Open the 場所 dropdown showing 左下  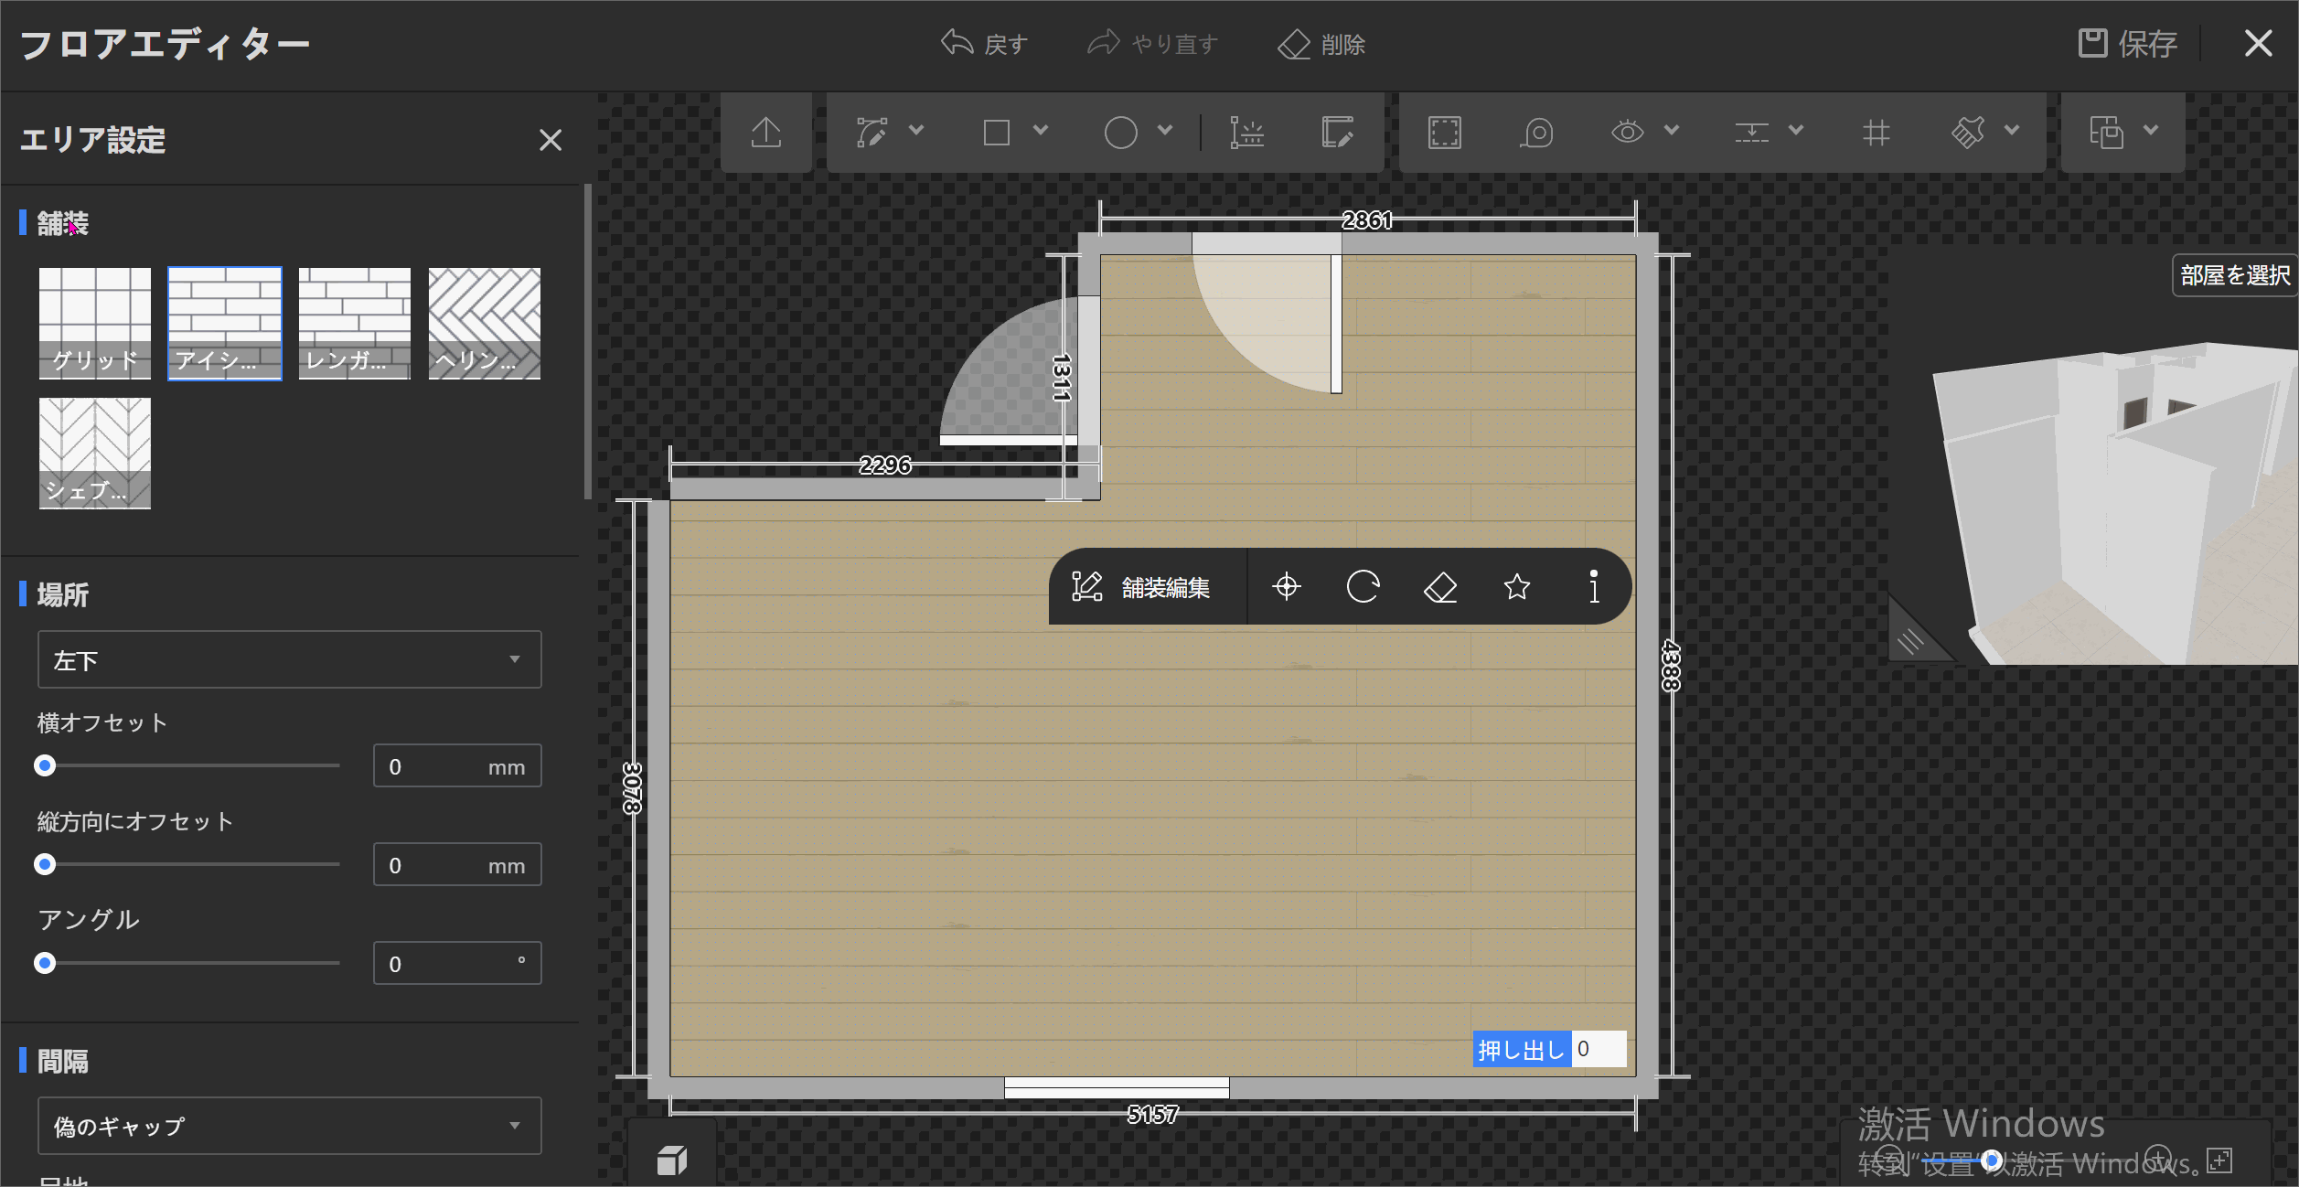[289, 659]
